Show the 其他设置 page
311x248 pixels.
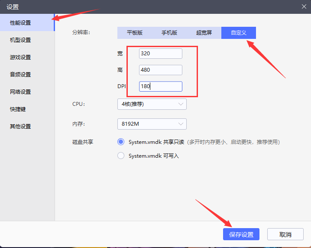pyautogui.click(x=21, y=126)
